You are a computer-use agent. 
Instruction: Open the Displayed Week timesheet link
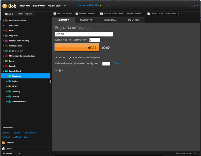(x=30, y=132)
